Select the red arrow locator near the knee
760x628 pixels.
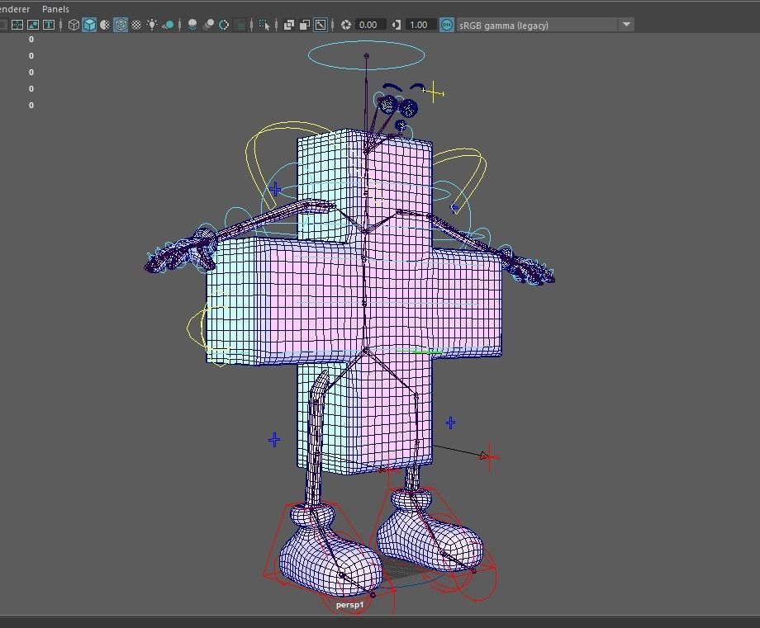[x=488, y=456]
